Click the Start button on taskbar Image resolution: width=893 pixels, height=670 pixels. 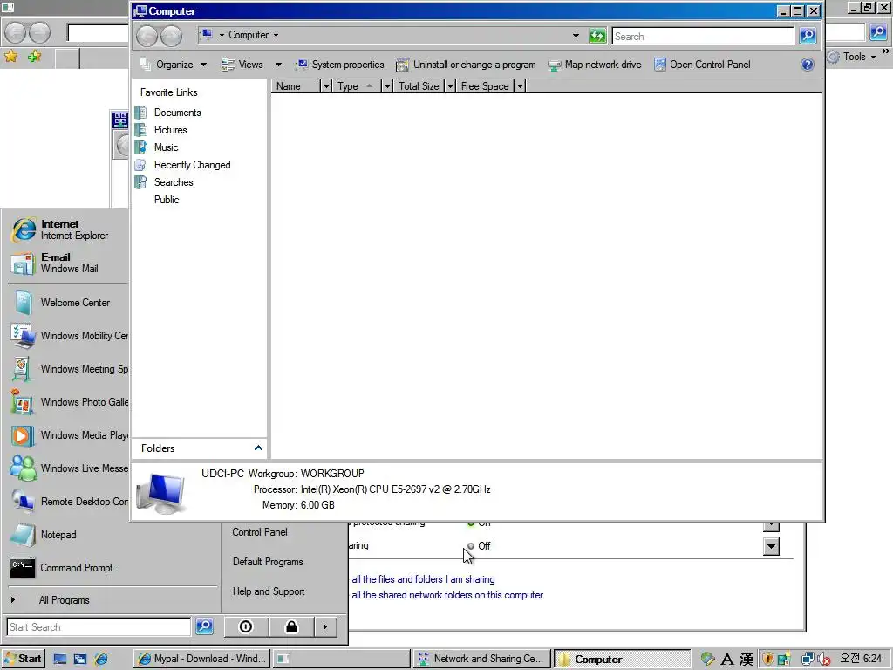[23, 659]
